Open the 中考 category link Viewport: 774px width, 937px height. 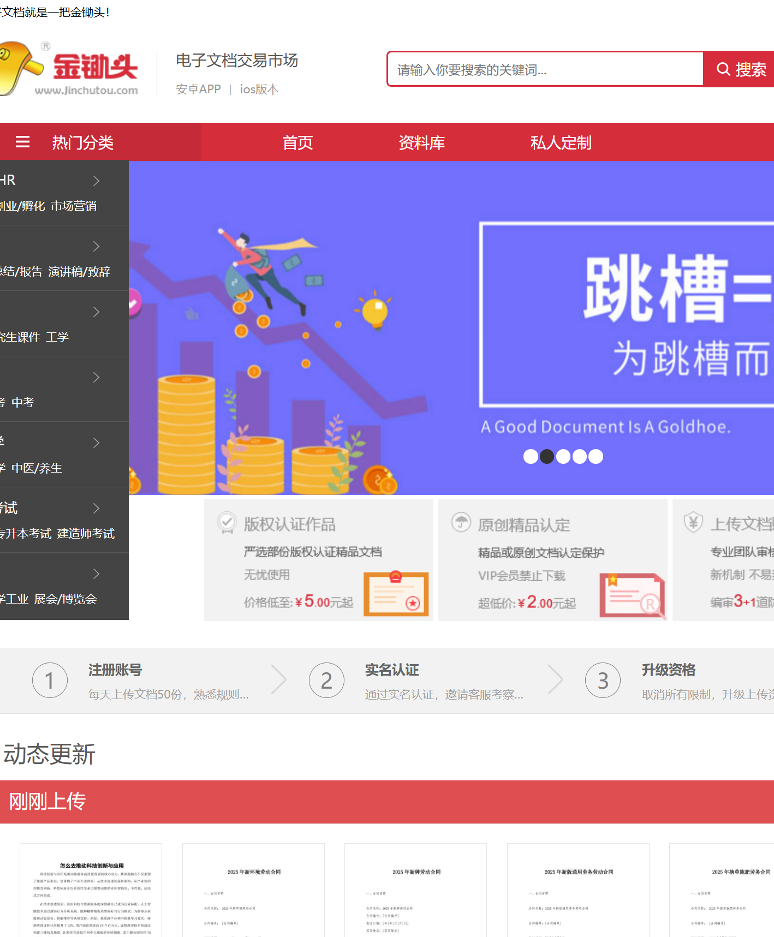tap(23, 402)
